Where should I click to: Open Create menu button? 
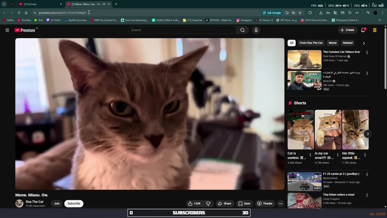[x=347, y=30]
